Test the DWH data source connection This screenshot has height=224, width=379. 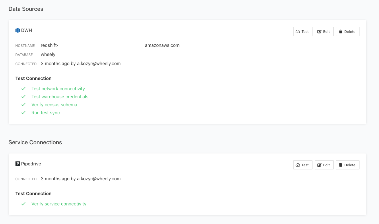point(303,31)
